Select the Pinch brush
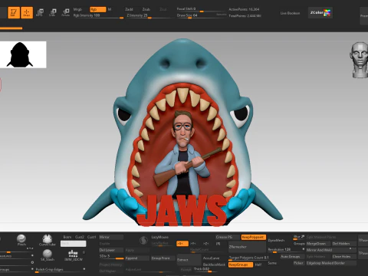368x276 pixels. [x=21, y=240]
